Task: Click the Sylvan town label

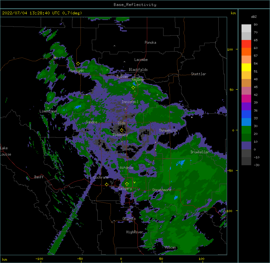Action: (122, 77)
